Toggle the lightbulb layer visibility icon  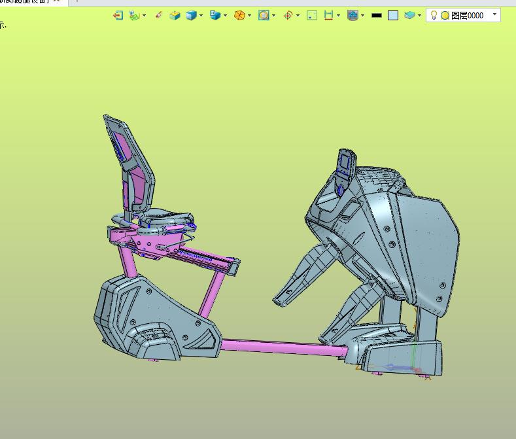pos(434,15)
